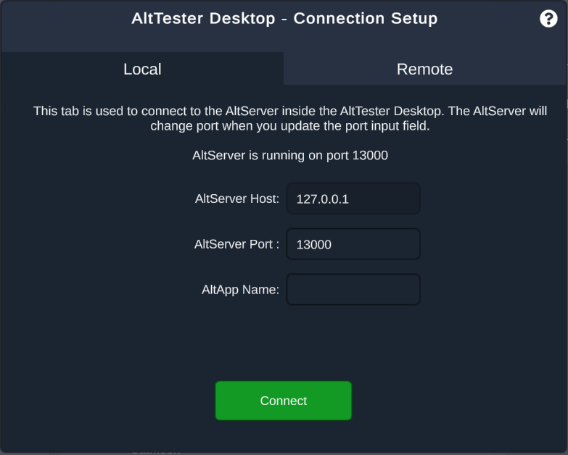The width and height of the screenshot is (568, 455).
Task: Click the Local tab description paragraph
Action: (289, 118)
